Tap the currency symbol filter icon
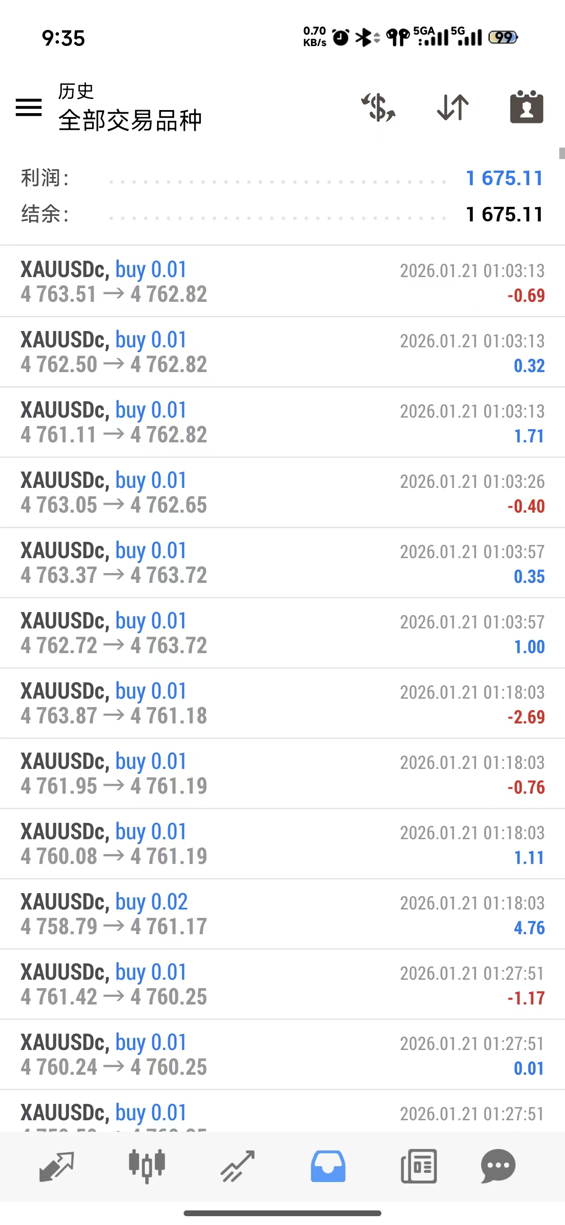Image resolution: width=565 pixels, height=1225 pixels. point(378,107)
